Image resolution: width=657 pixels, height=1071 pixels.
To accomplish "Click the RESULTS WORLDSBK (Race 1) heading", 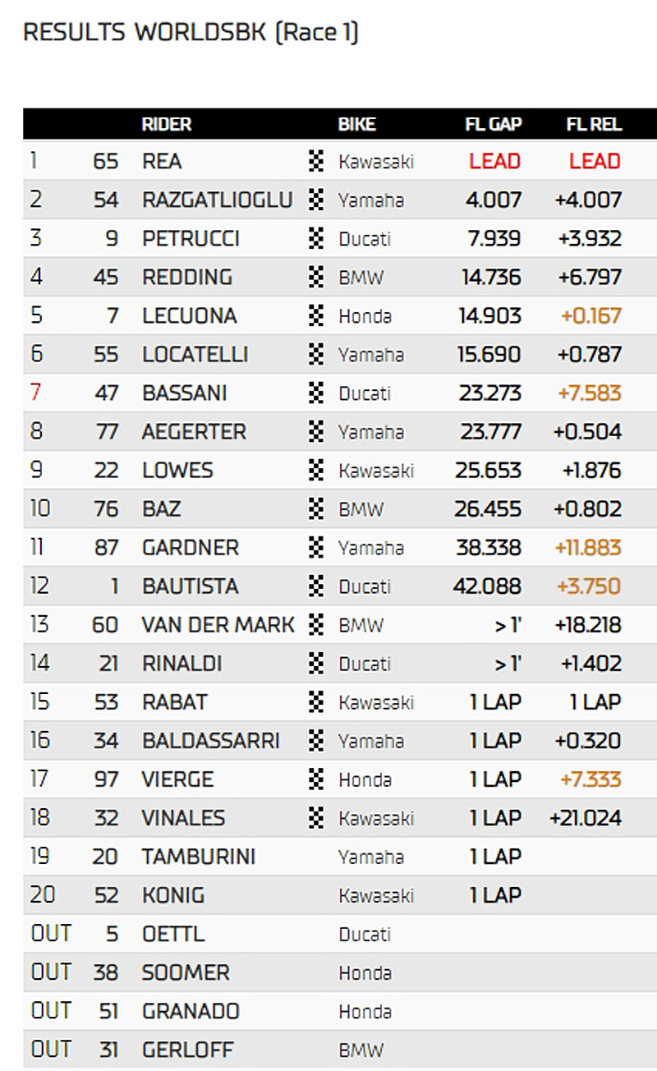I will (x=191, y=33).
